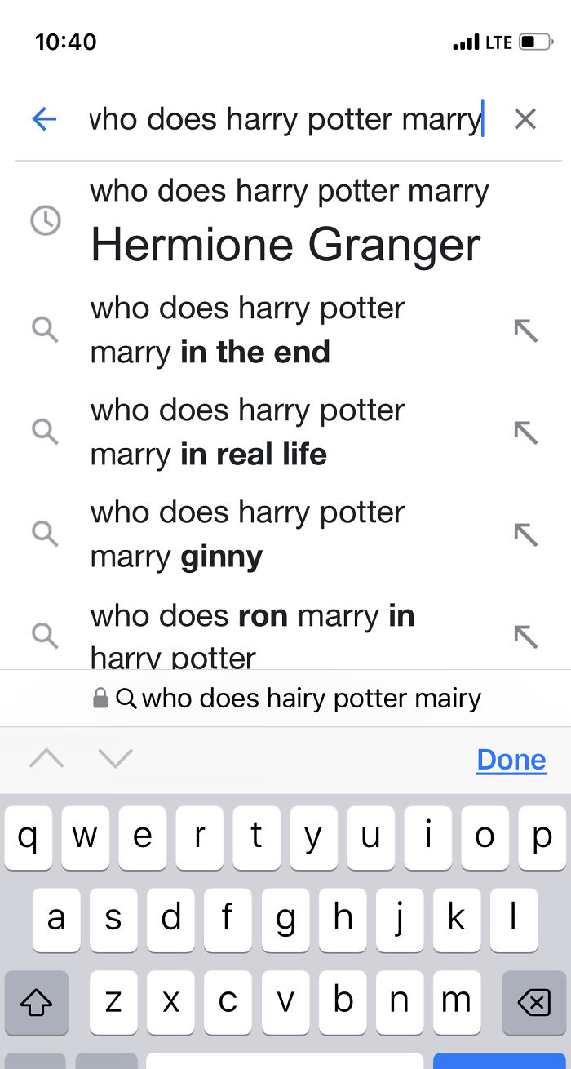Tap the magnifying glass beside the ginny suggestion
Screen dimensions: 571x1069
click(46, 534)
